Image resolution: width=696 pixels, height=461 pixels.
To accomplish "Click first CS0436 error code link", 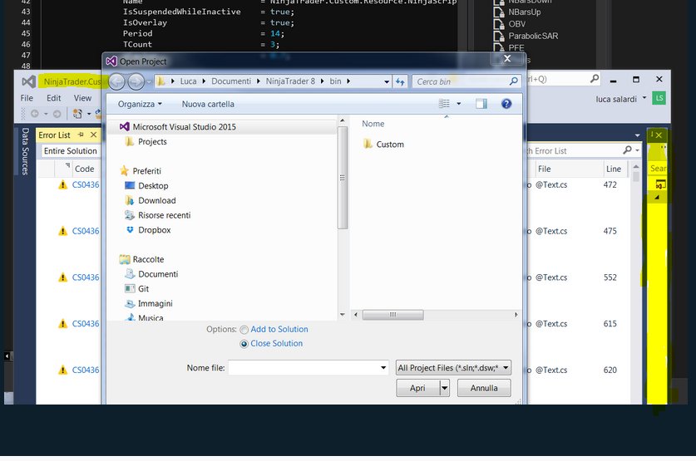I will coord(86,185).
